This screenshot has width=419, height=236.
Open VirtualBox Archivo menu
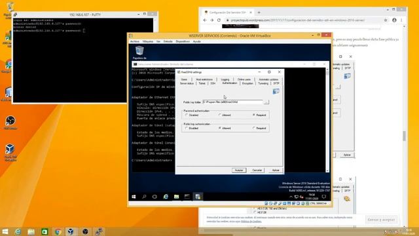pyautogui.click(x=135, y=41)
